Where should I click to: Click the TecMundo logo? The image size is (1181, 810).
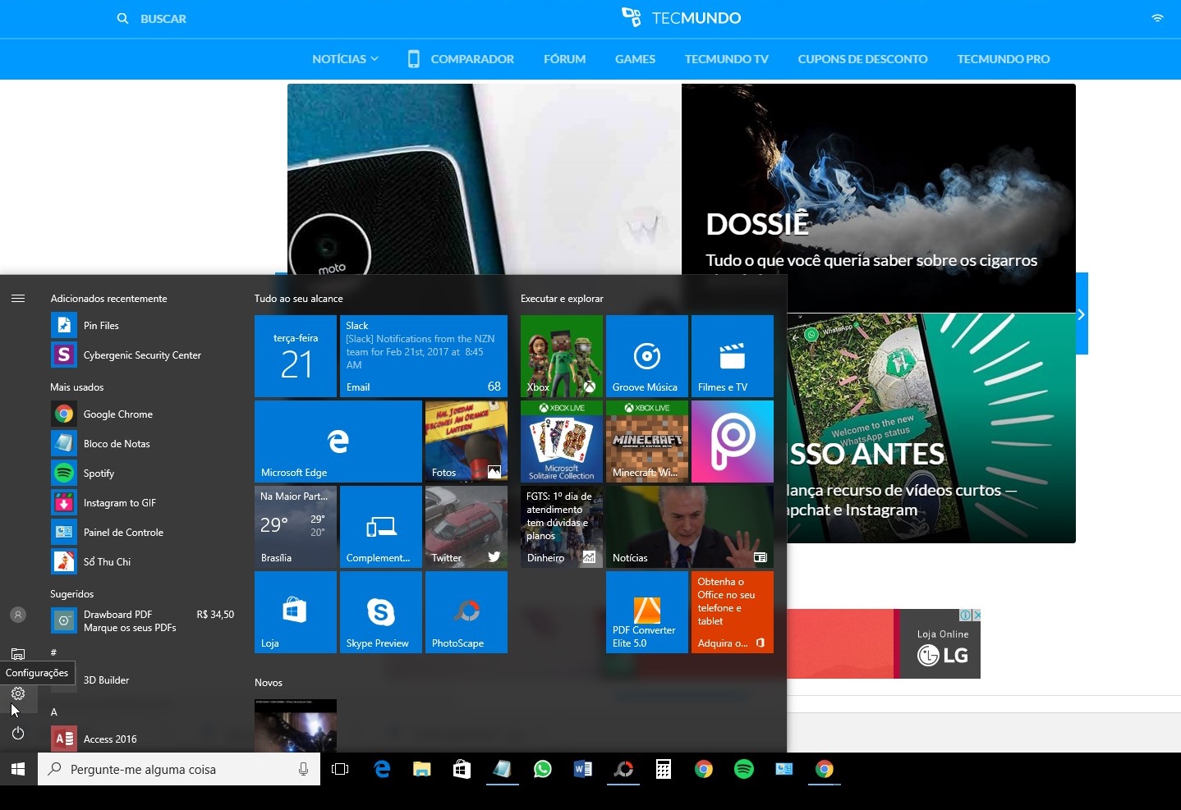tap(681, 17)
